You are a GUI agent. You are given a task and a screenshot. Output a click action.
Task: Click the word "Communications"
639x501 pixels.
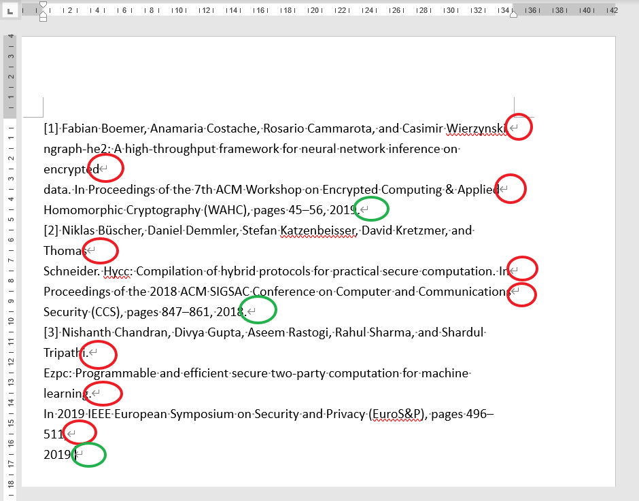(x=464, y=292)
